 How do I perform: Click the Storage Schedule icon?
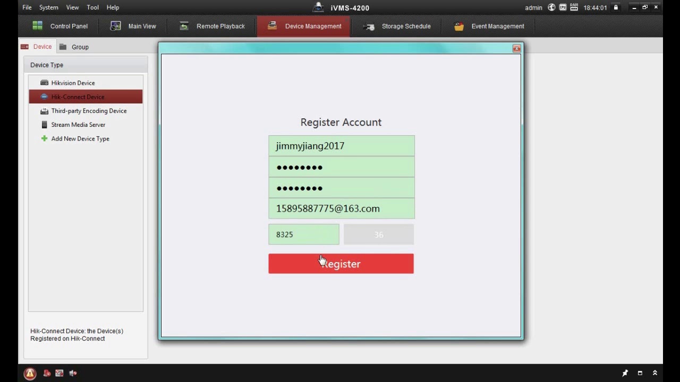point(369,27)
